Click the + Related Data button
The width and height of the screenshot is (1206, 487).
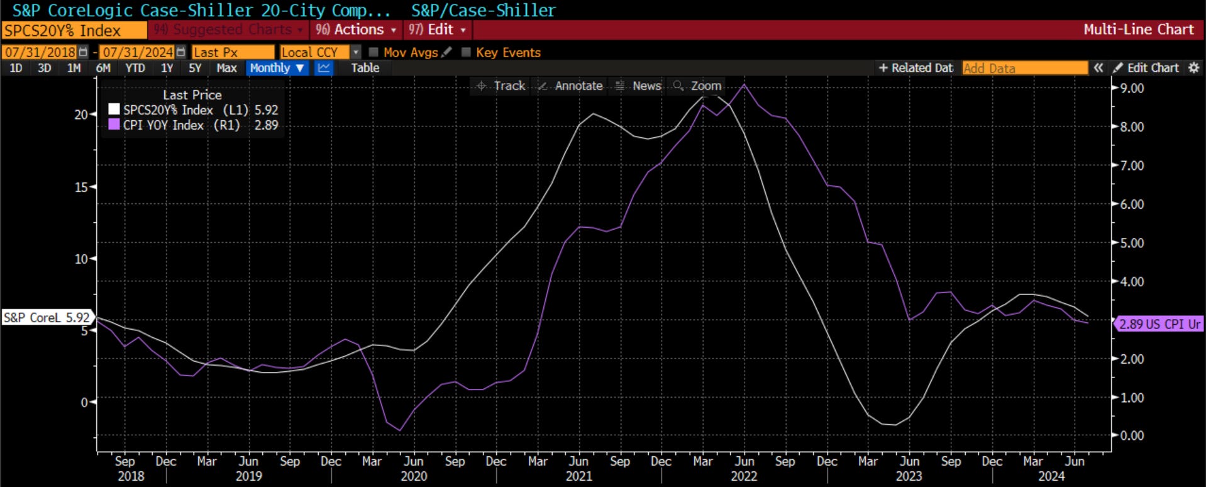pyautogui.click(x=916, y=68)
